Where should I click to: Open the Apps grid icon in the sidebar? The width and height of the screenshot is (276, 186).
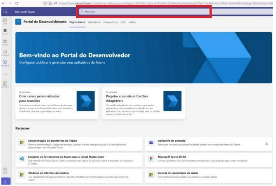pyautogui.click(x=5, y=84)
